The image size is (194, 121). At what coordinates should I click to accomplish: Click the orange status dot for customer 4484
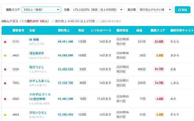click(5, 115)
